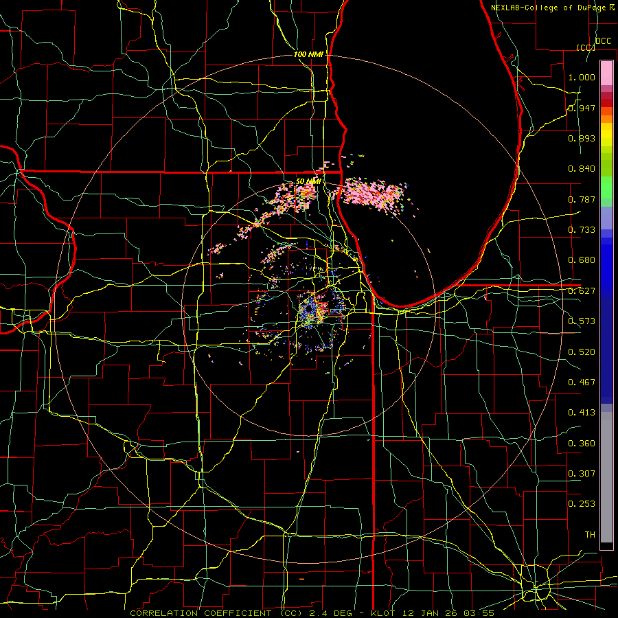
Task: Click the DCC label above the color scale
Action: click(604, 41)
